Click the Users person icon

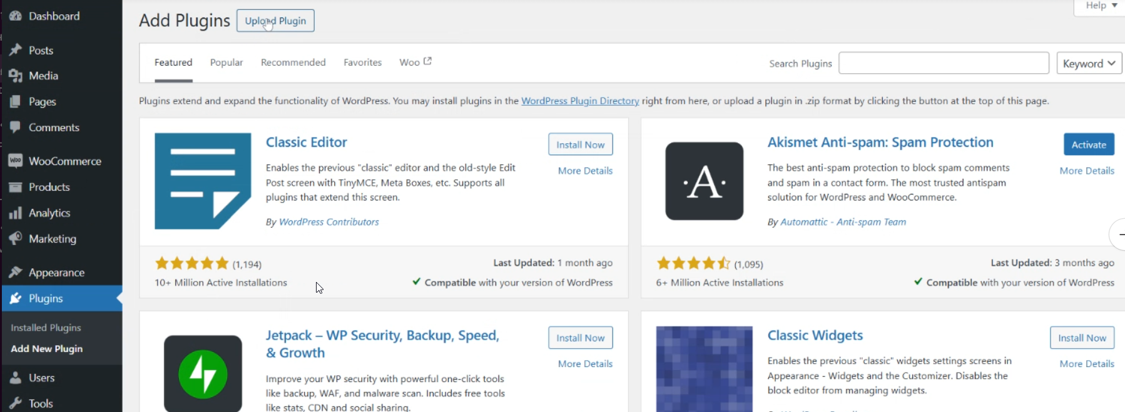coord(16,378)
